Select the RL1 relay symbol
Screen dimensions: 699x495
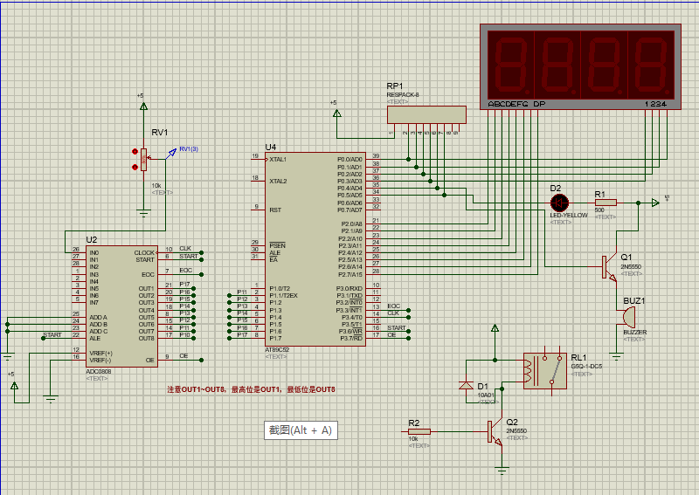click(544, 371)
